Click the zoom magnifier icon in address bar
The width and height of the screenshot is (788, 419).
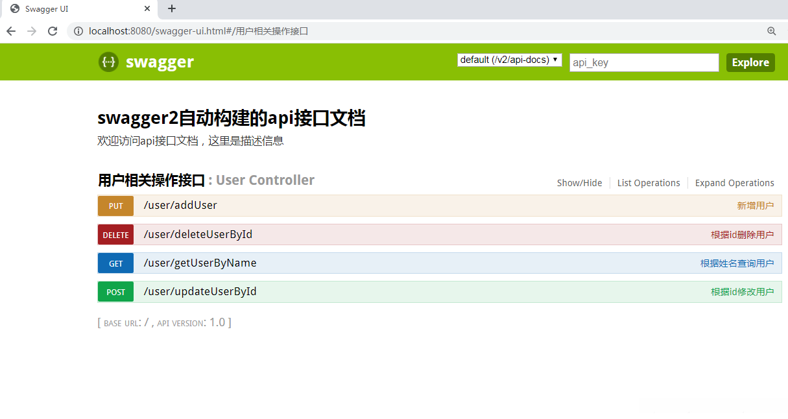(772, 31)
